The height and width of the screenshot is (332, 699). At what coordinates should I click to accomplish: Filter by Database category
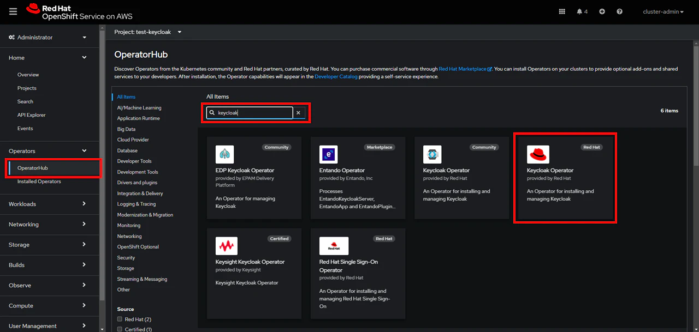[127, 150]
